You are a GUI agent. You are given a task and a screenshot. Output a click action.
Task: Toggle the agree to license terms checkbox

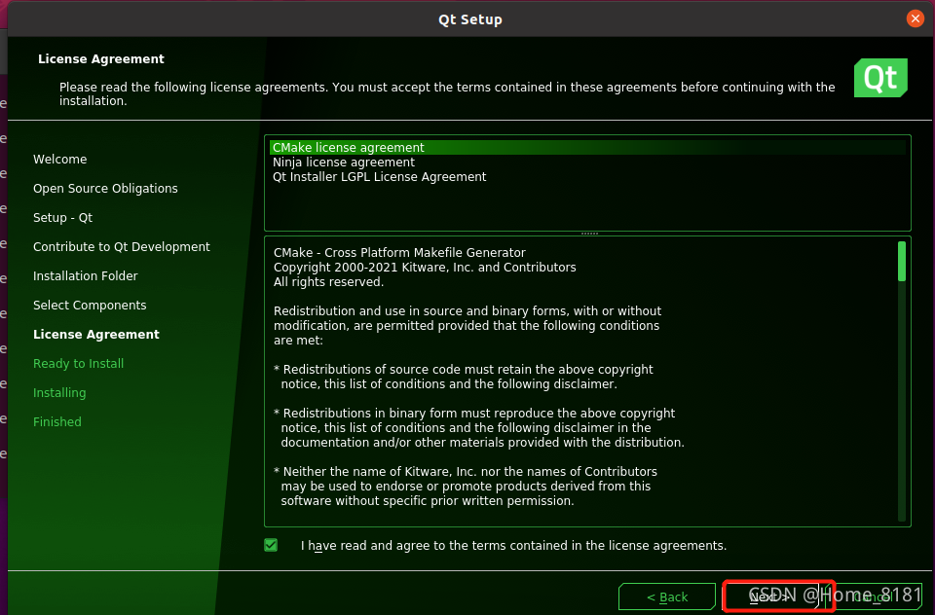(x=271, y=545)
